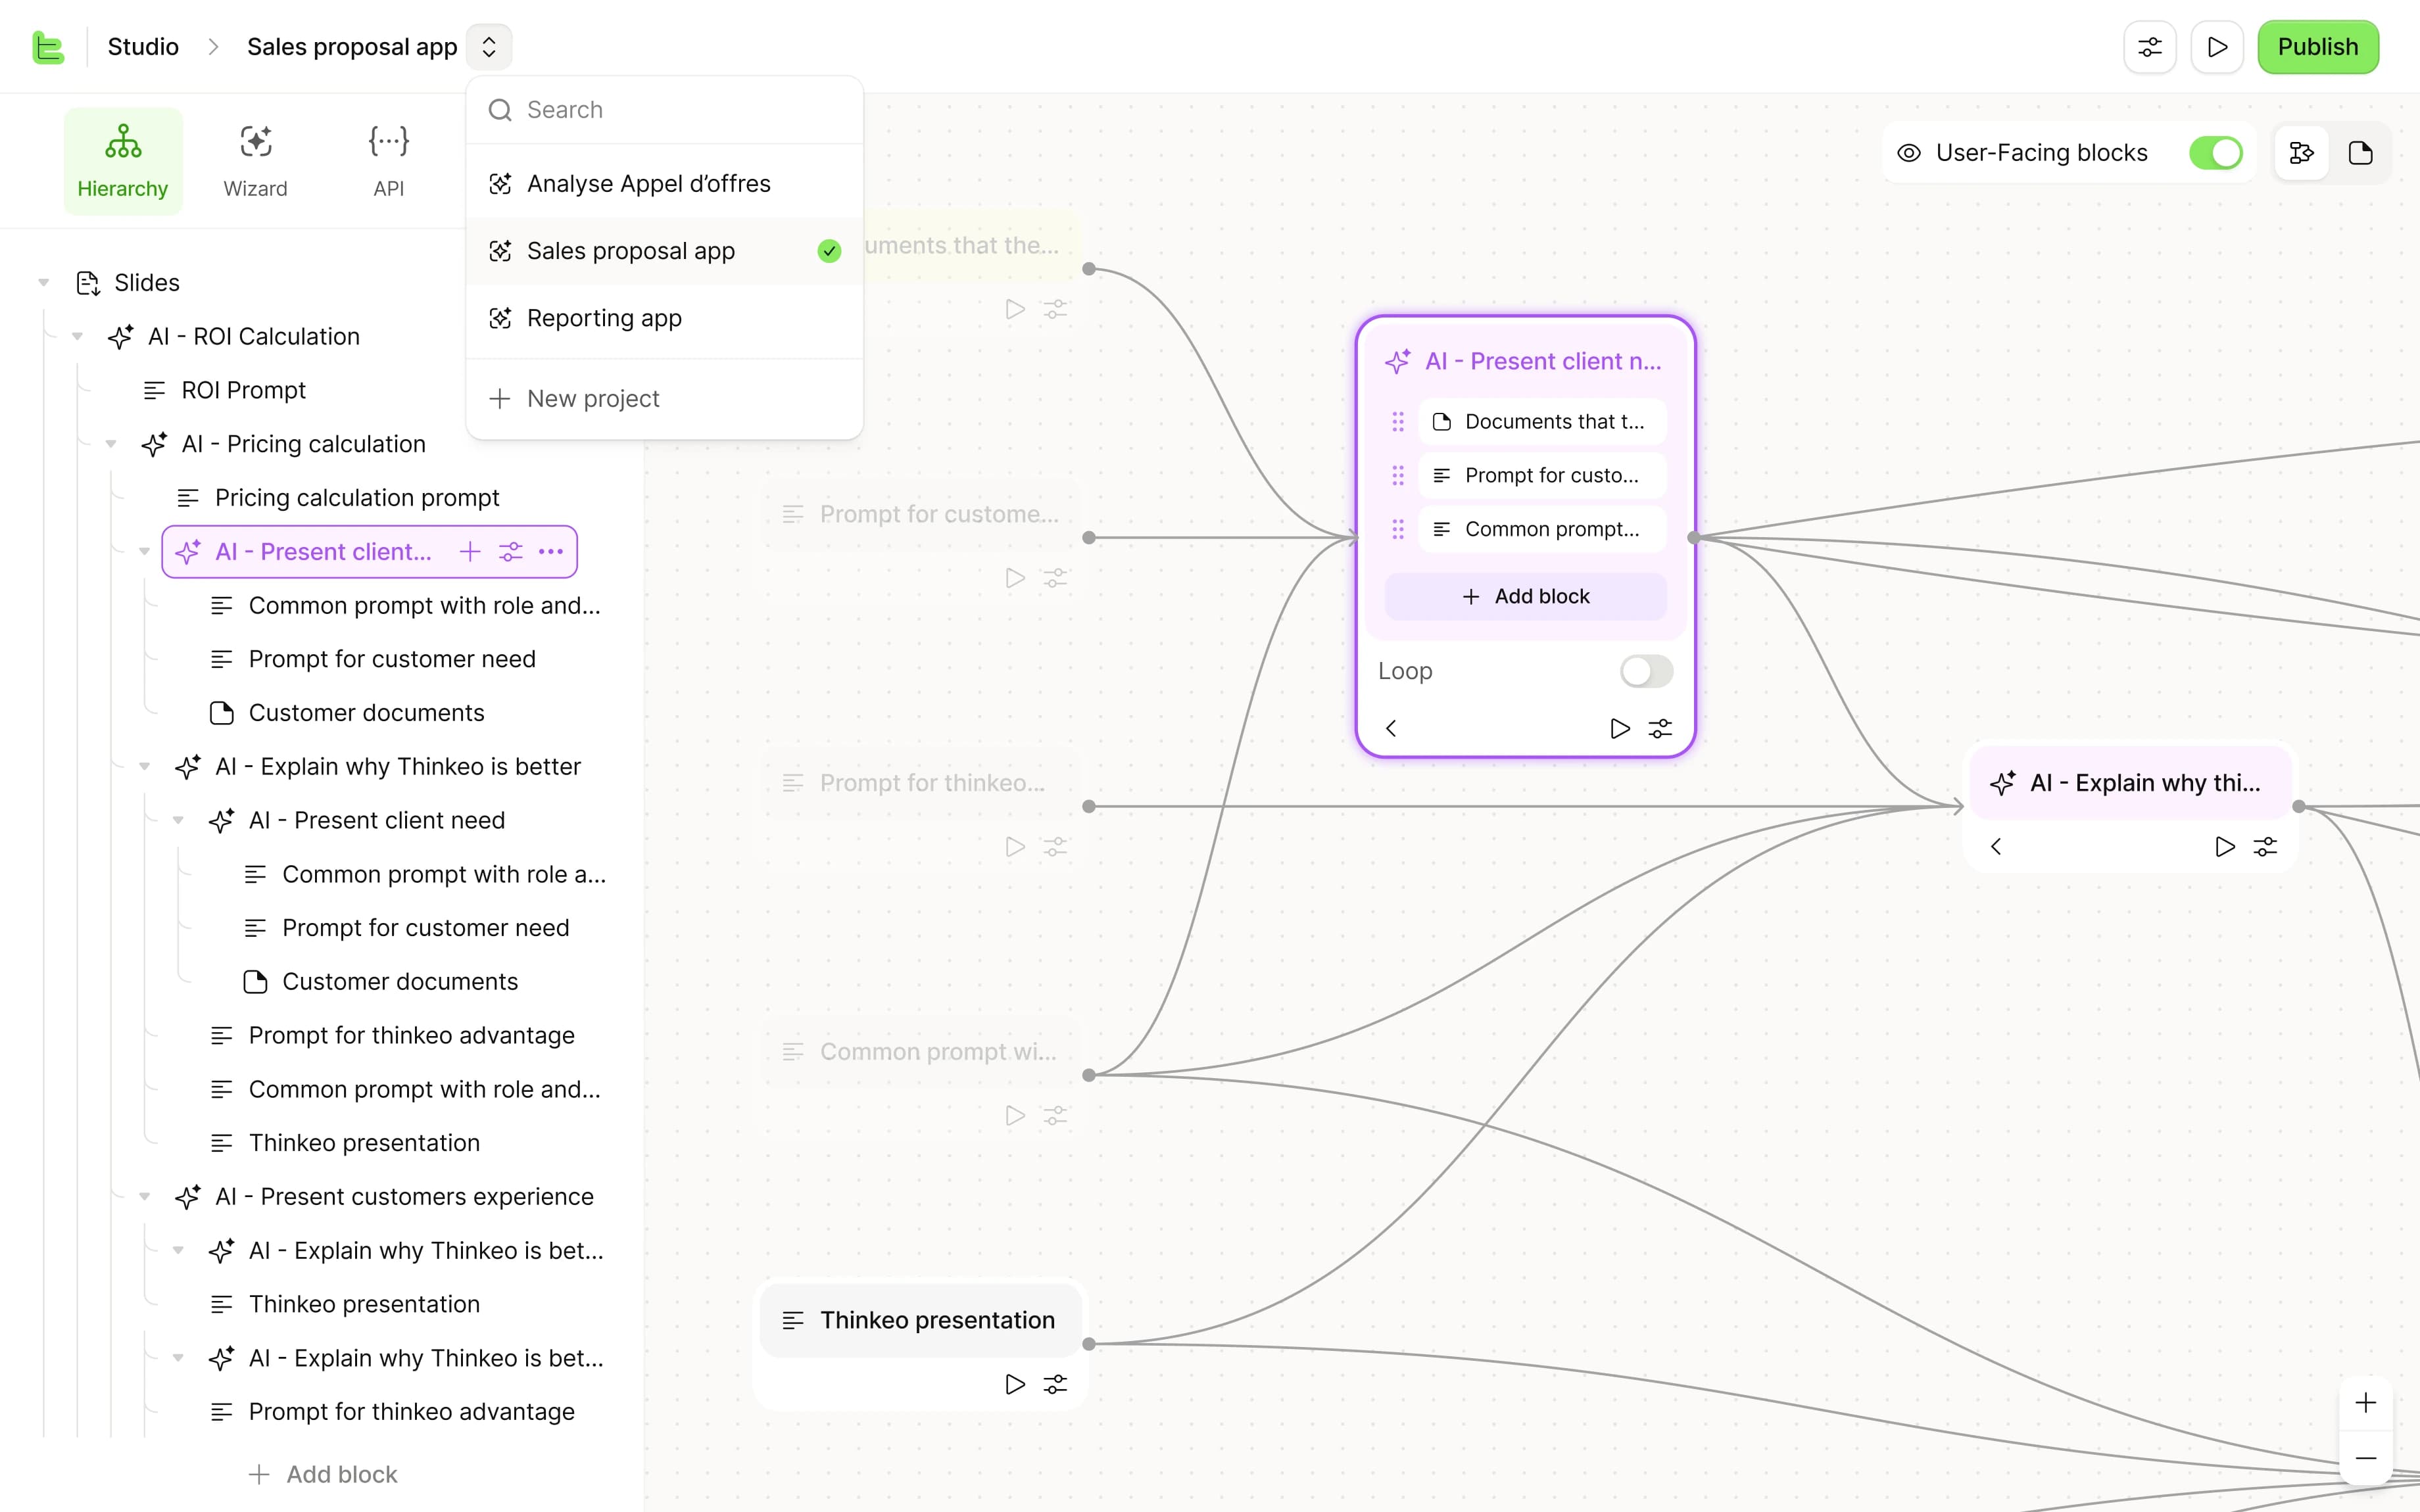
Task: Open settings on Thinkeo presentation node
Action: tap(1055, 1385)
